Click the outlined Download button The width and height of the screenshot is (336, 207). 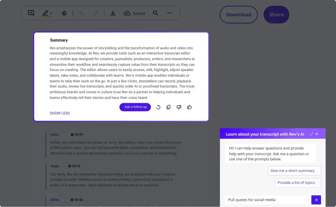239,15
